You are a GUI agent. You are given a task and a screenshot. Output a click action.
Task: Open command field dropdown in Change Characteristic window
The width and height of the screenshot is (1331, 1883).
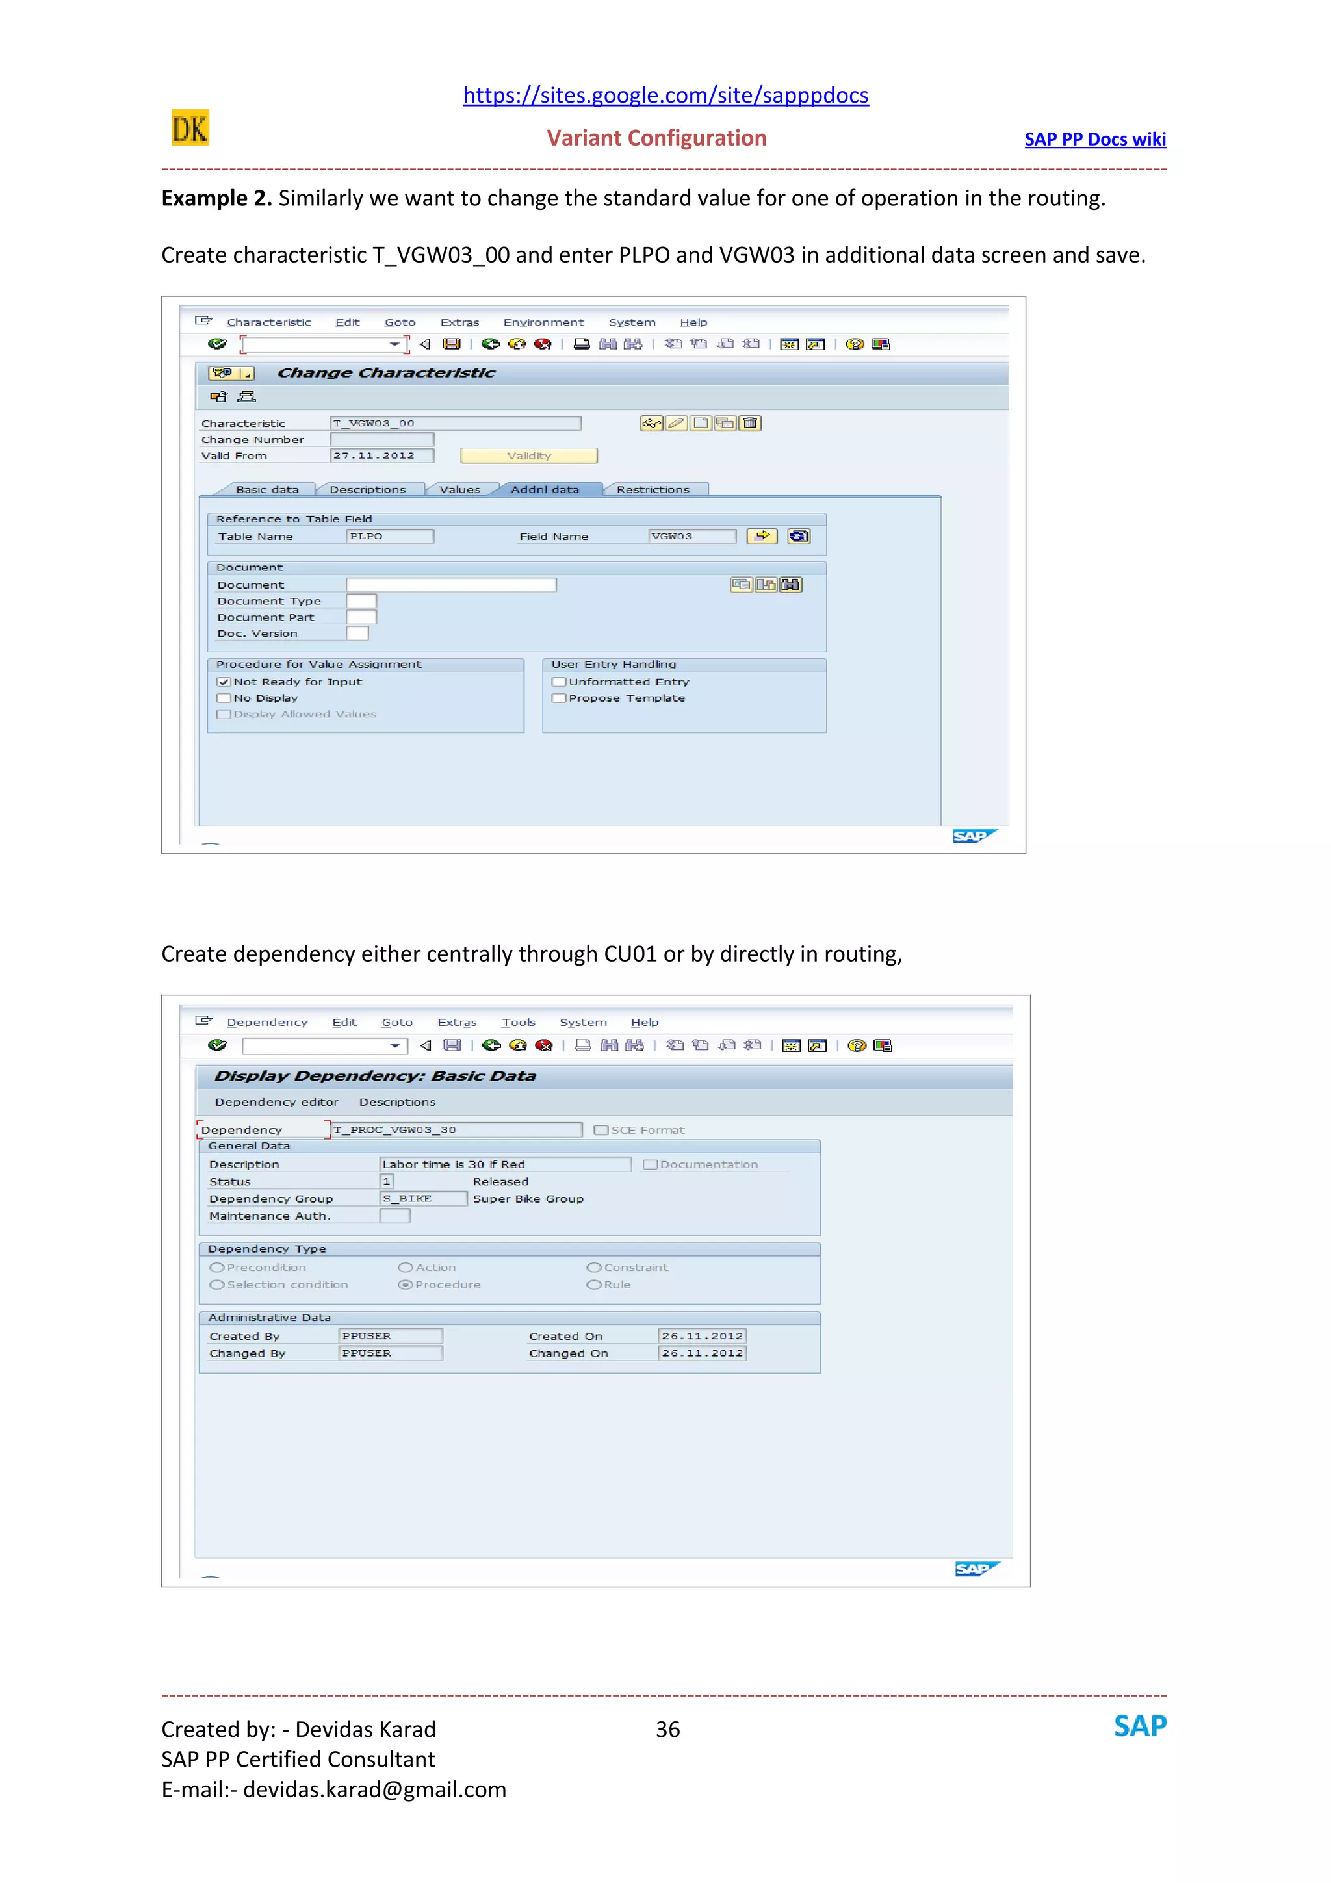[x=394, y=344]
